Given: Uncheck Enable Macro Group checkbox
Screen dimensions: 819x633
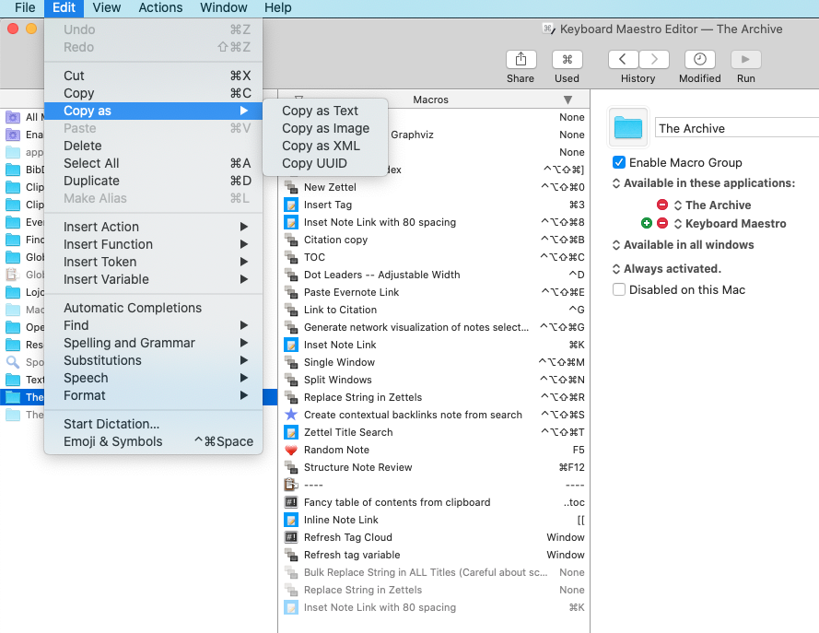Looking at the screenshot, I should pos(619,162).
